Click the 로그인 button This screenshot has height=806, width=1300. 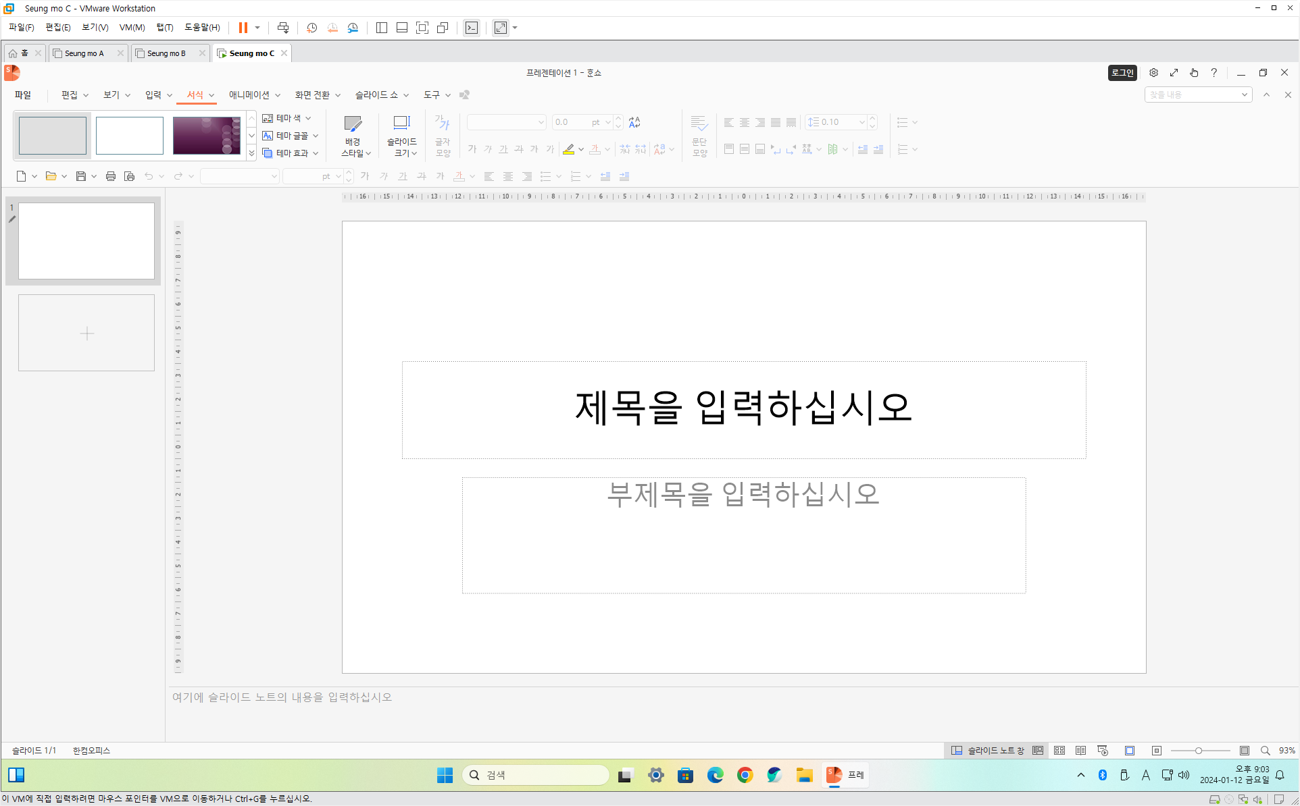pyautogui.click(x=1122, y=72)
